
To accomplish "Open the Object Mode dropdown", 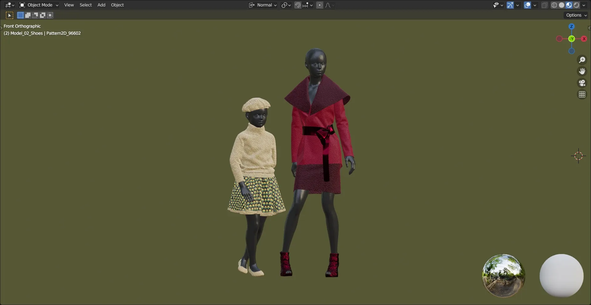I will [x=39, y=5].
